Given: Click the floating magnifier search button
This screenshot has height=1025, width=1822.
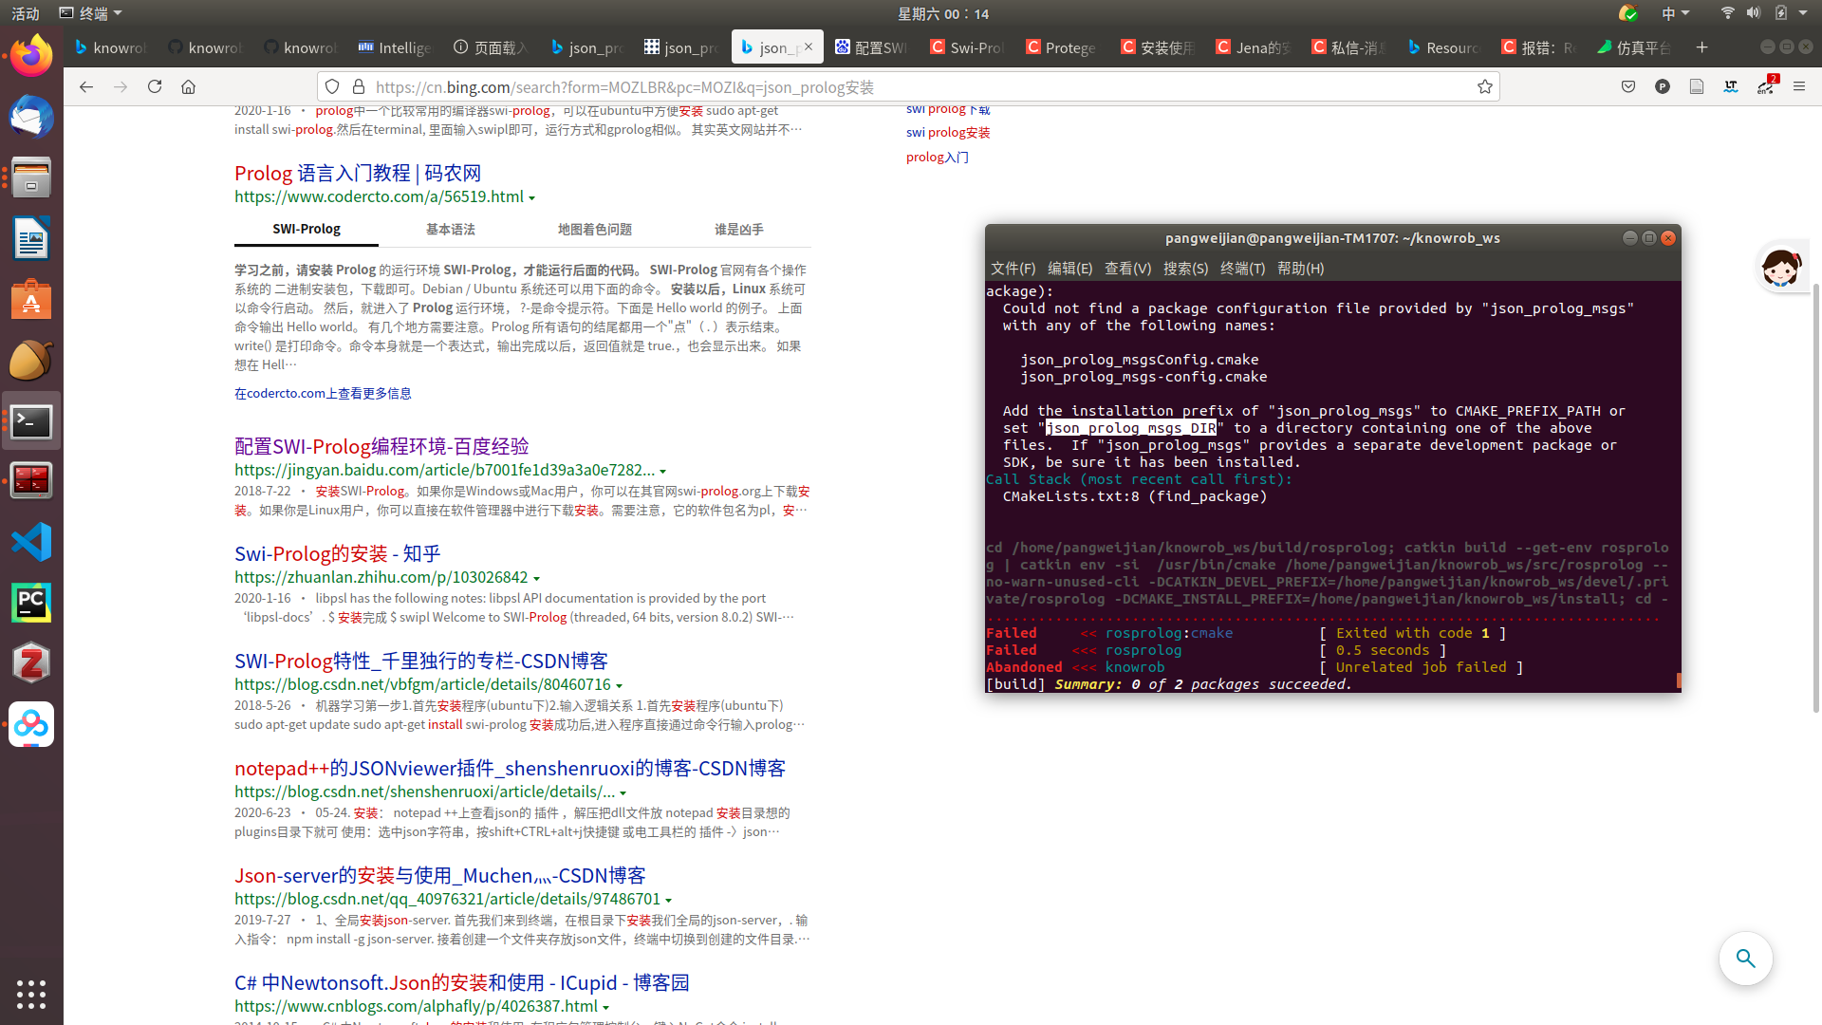Looking at the screenshot, I should pos(1746,959).
